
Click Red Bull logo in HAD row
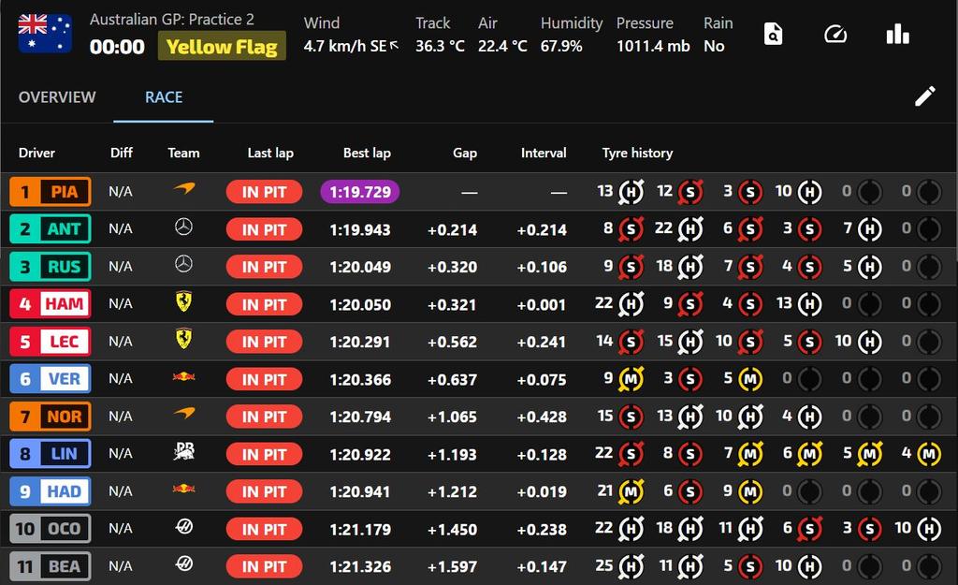tap(184, 489)
